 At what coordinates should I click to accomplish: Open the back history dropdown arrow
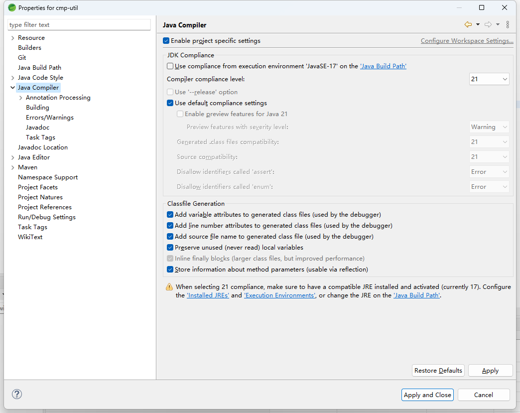[x=478, y=24]
